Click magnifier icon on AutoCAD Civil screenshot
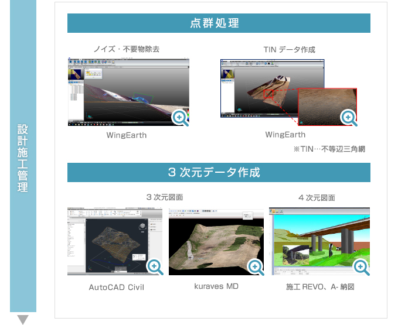The width and height of the screenshot is (398, 325). [155, 267]
